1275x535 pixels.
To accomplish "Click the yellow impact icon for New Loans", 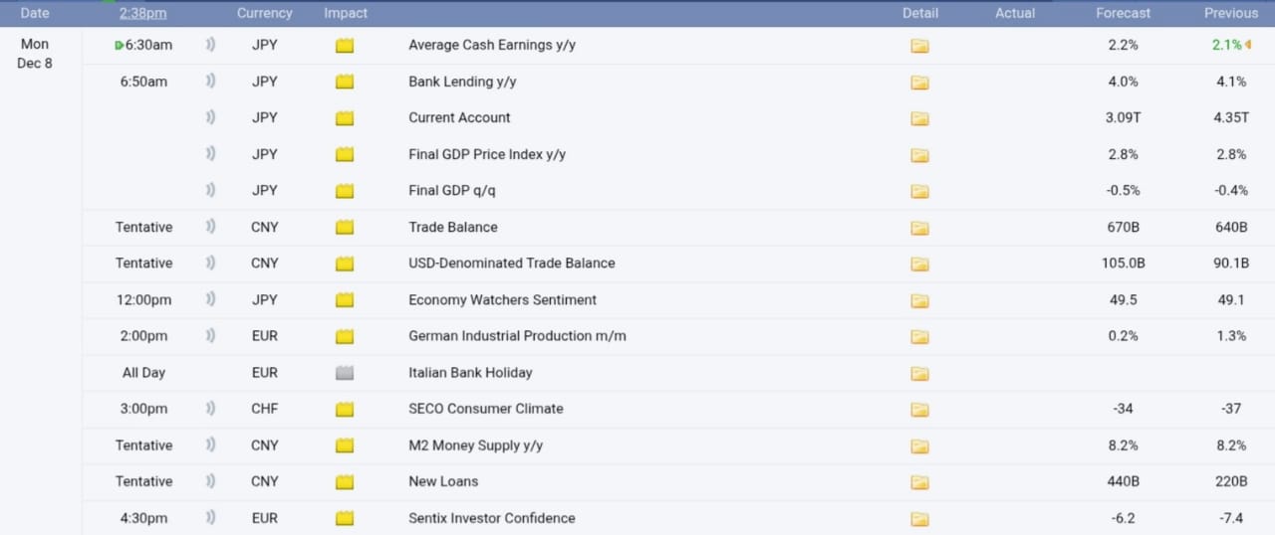I will 345,482.
